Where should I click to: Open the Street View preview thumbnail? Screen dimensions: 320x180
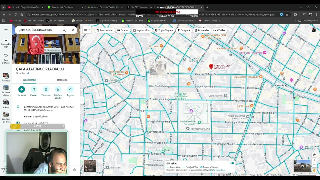pyautogui.click(x=302, y=166)
